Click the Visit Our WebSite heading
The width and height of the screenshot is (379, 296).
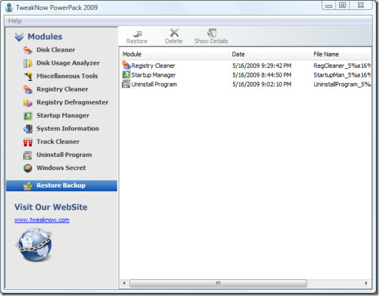50,207
